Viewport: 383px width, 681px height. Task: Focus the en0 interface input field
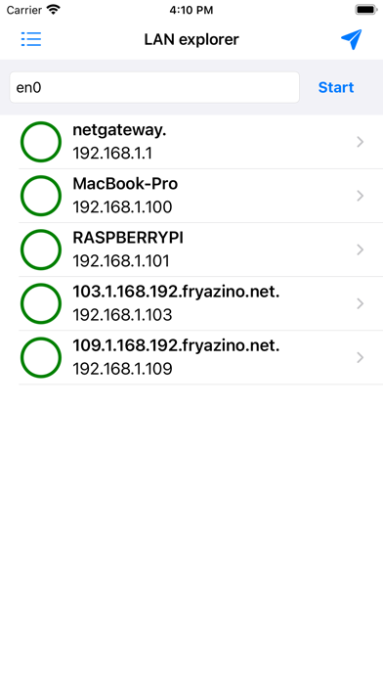tap(154, 87)
